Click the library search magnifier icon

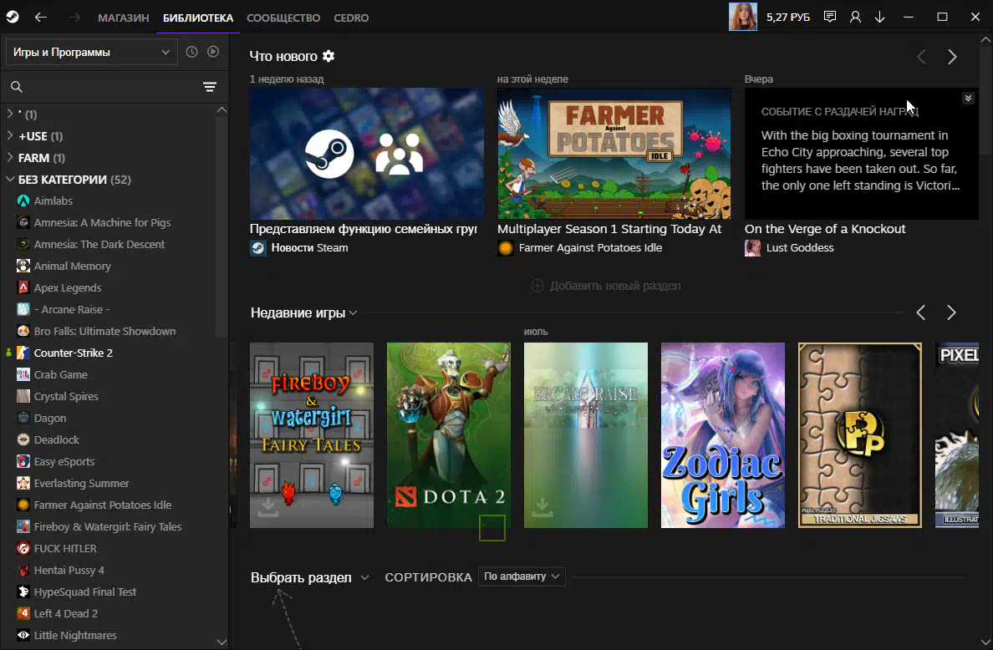coord(17,87)
